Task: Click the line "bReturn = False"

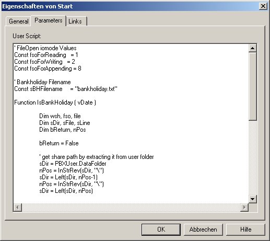Action: pos(59,143)
